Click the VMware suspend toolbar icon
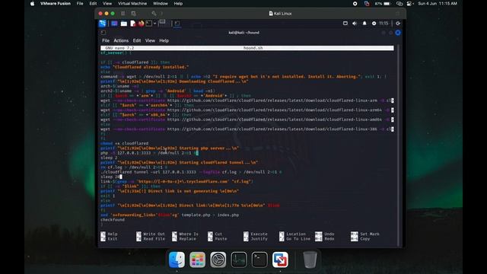The image size is (487, 274). pos(123,14)
